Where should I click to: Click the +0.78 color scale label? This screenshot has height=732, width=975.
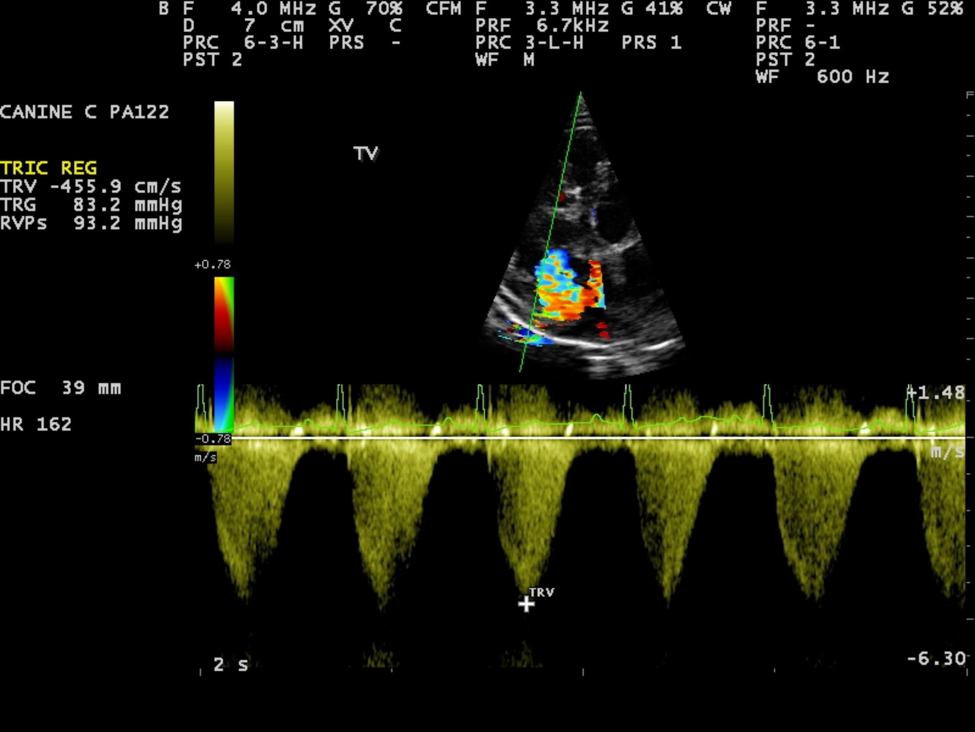pos(212,265)
